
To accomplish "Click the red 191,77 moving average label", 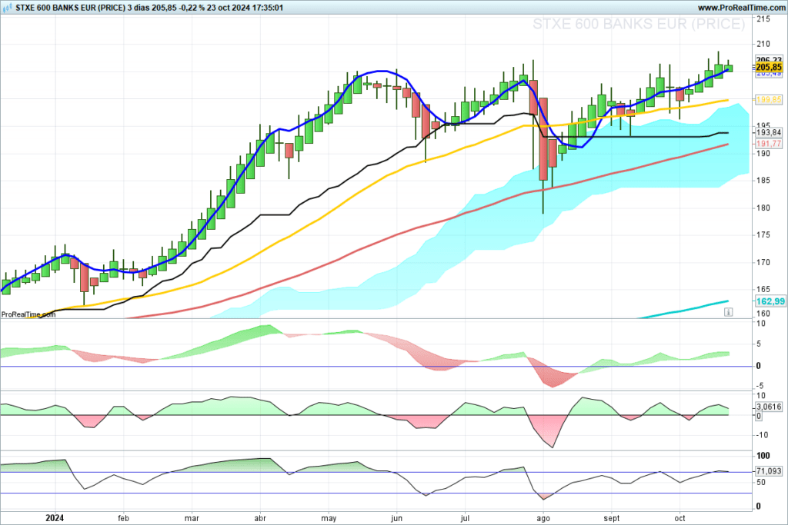I will (769, 144).
